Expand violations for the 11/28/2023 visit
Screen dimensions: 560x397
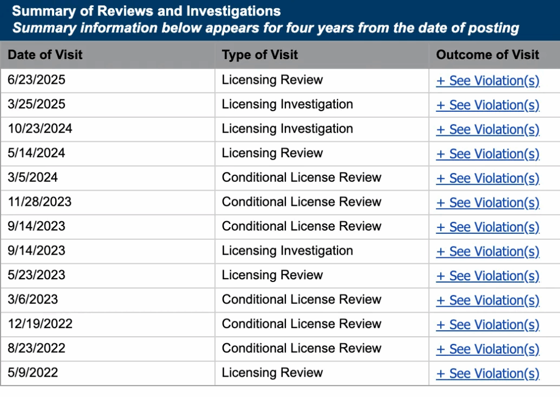487,203
